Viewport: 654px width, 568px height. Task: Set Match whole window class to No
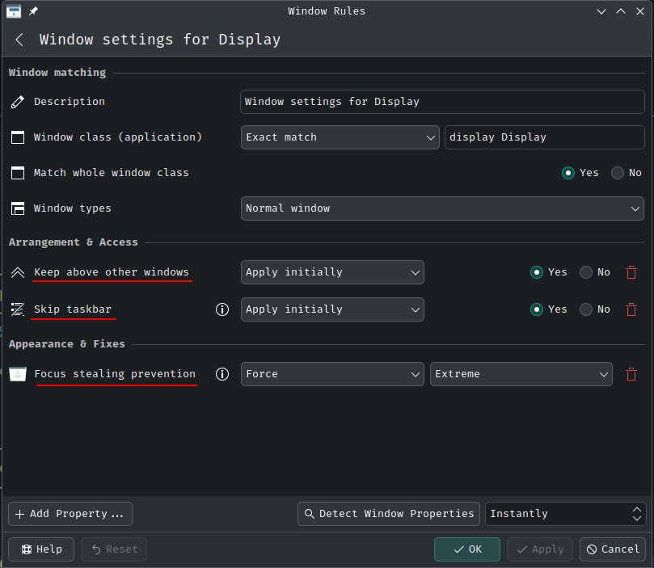pos(618,173)
